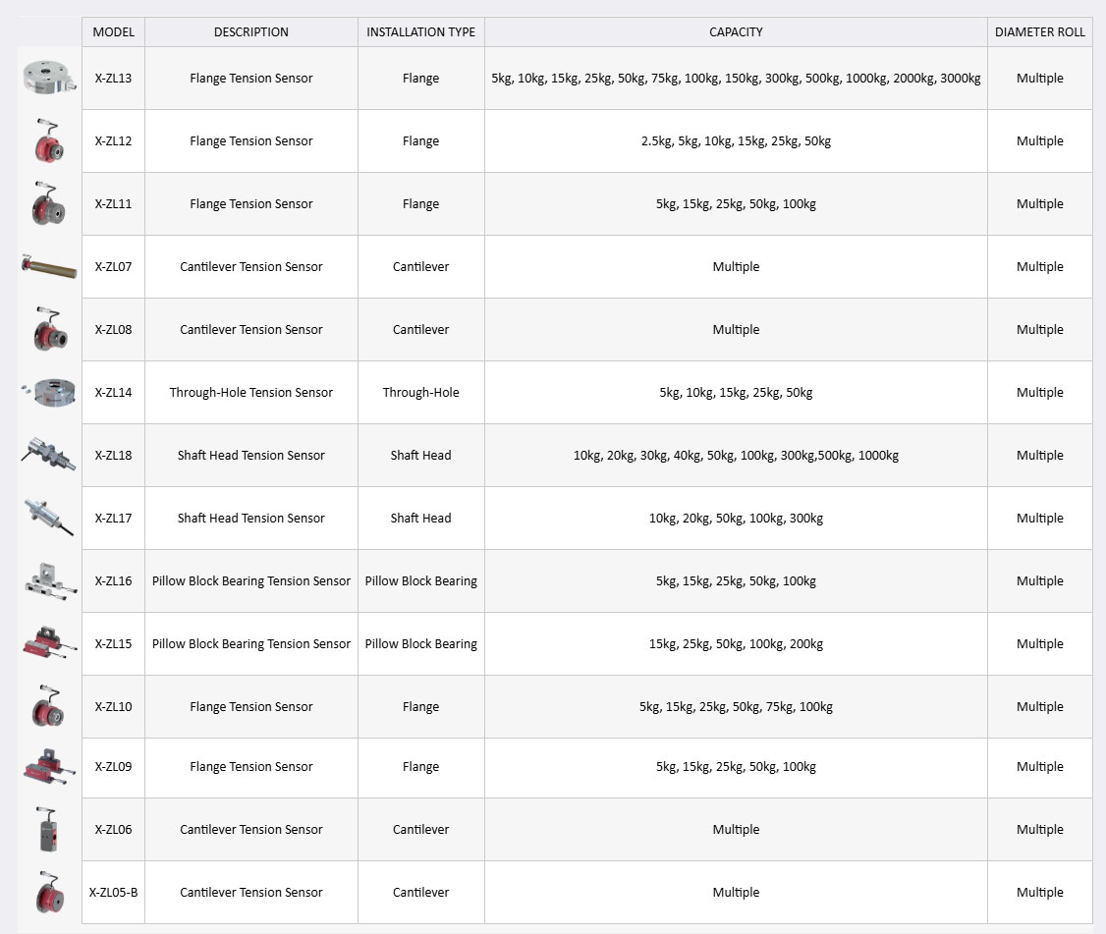
Task: Click the X-ZL13 product thumbnail image
Action: [x=49, y=78]
